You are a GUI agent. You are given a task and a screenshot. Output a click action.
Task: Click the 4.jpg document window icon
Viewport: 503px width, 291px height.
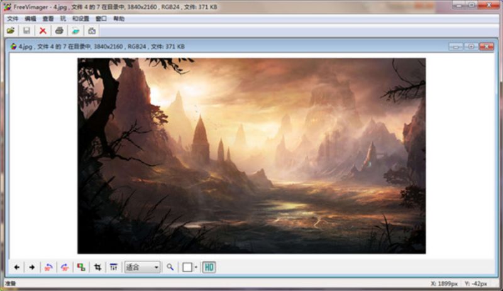pyautogui.click(x=13, y=47)
